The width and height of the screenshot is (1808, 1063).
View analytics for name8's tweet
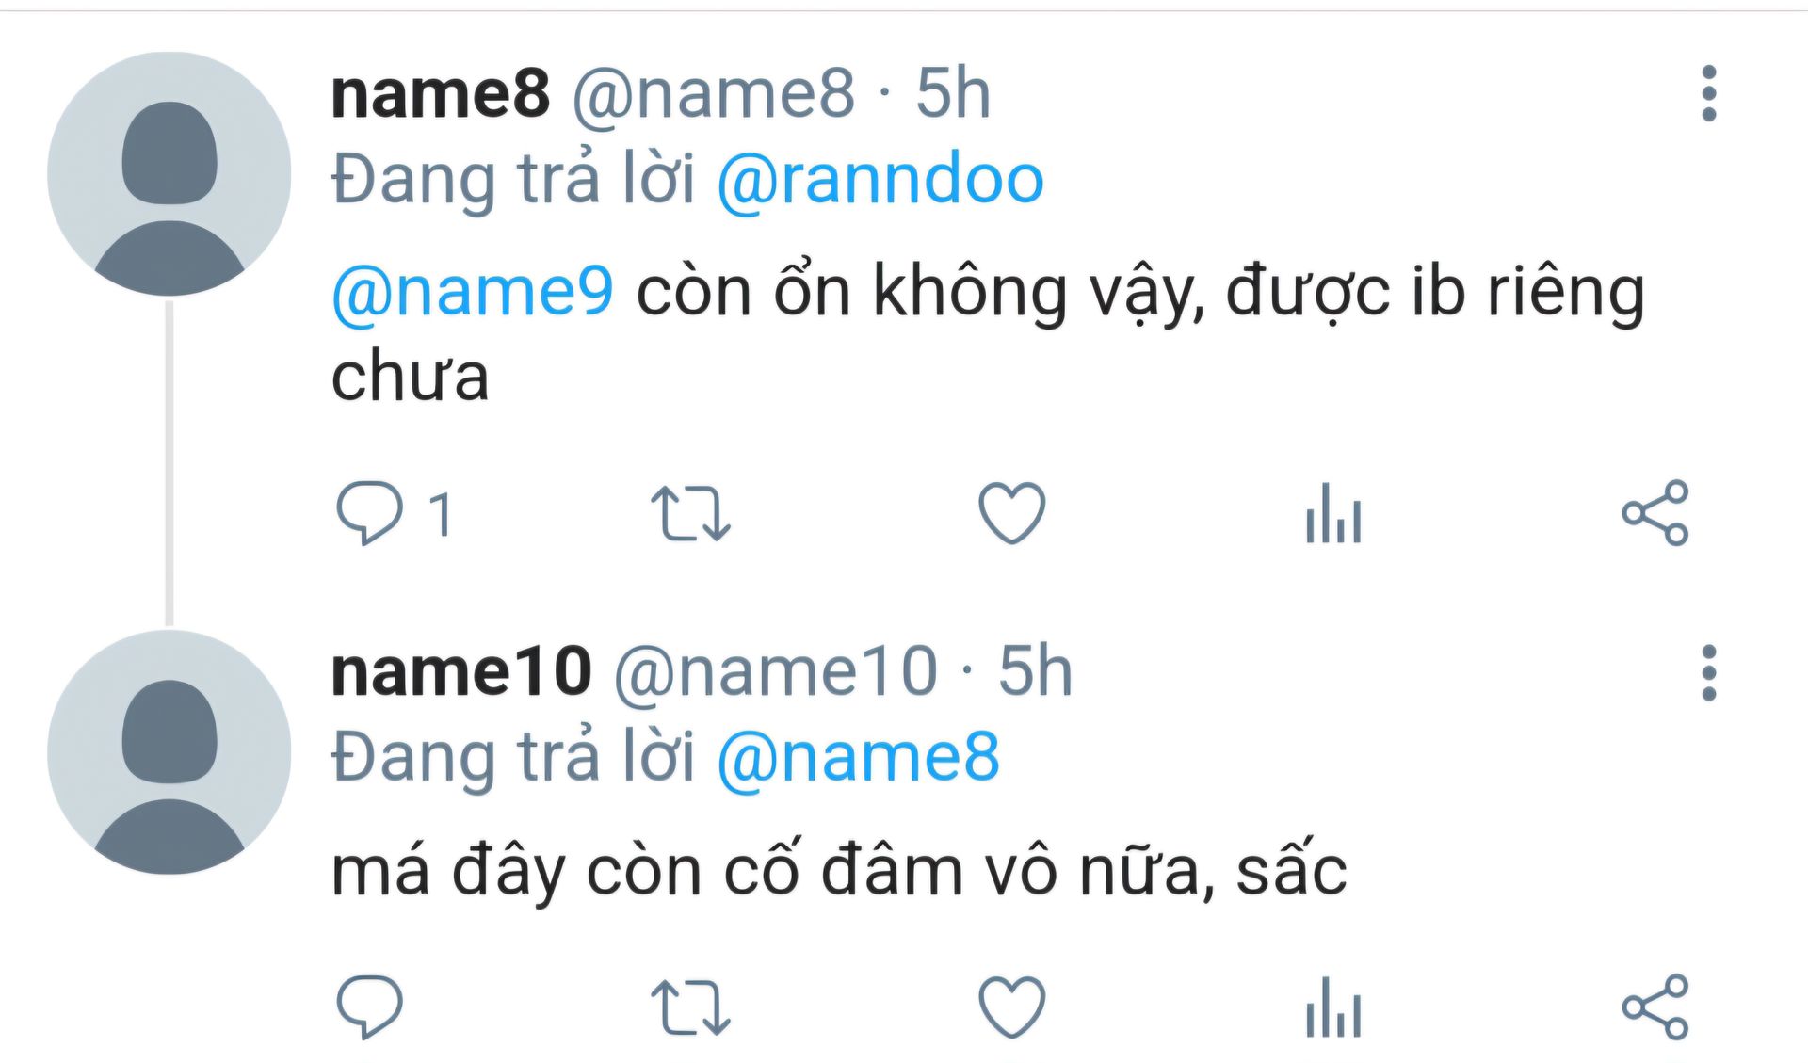(1332, 513)
